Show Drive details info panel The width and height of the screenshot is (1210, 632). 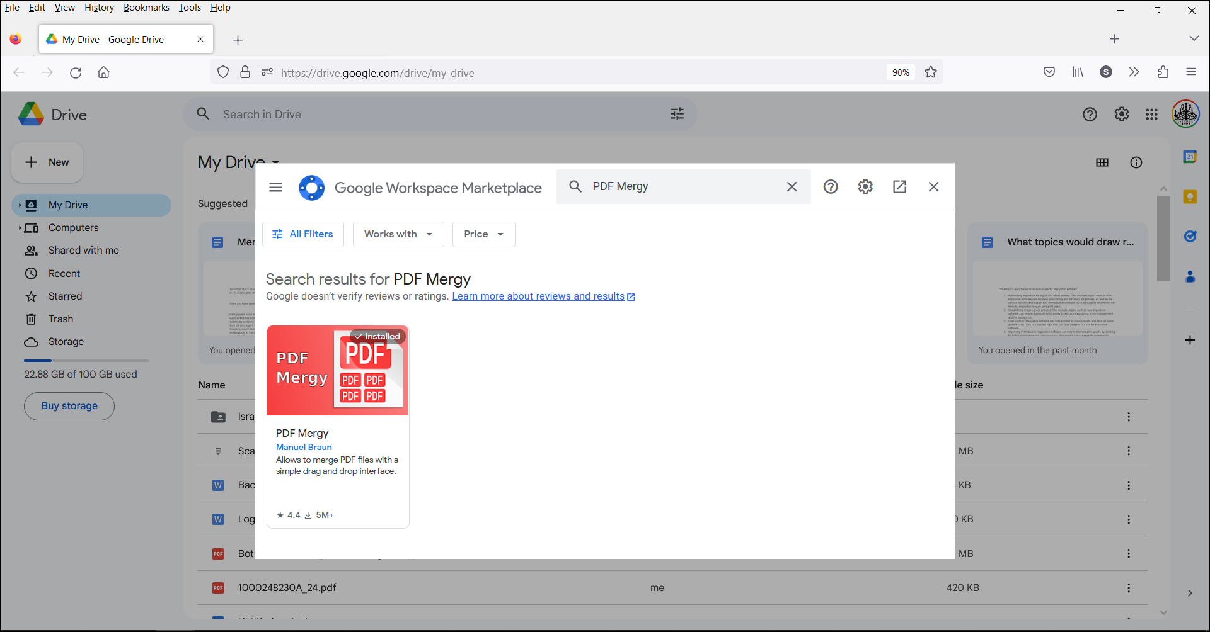point(1136,162)
